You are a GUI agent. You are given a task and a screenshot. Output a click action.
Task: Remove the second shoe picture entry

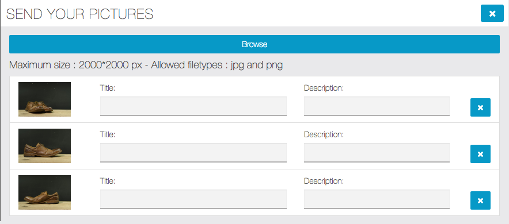(x=480, y=154)
